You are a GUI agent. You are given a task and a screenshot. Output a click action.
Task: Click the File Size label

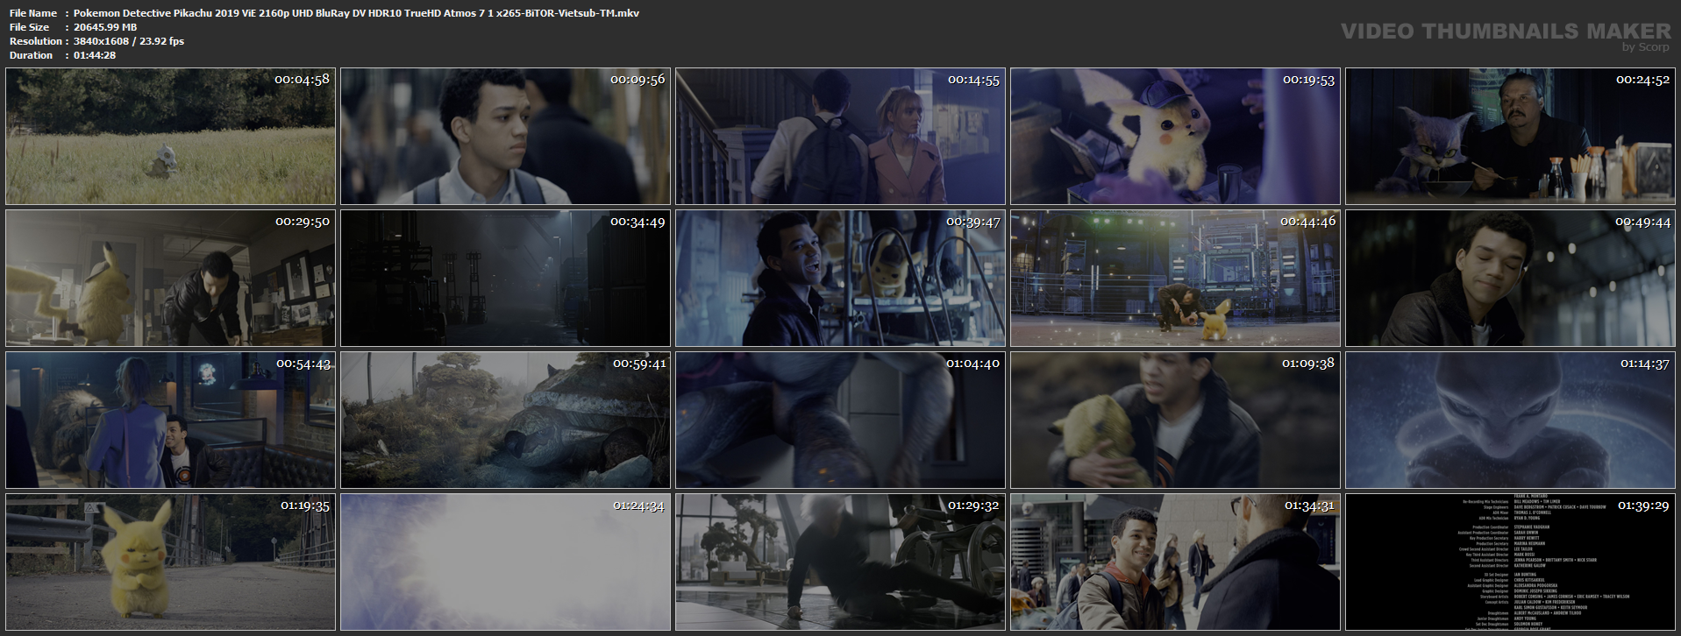(x=29, y=27)
